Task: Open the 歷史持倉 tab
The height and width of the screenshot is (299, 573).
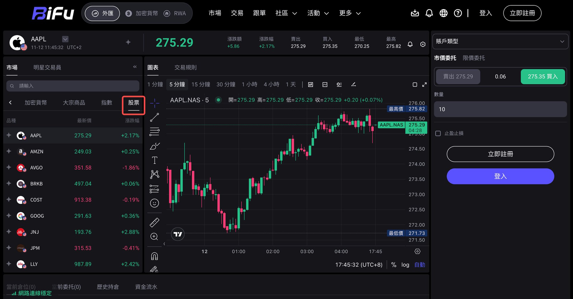Action: tap(108, 287)
